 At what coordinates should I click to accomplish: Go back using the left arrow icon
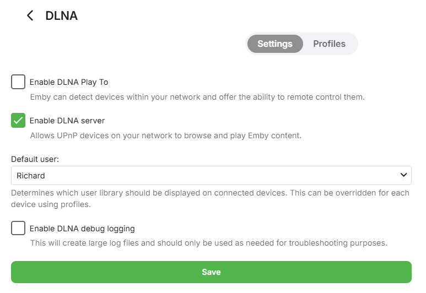(x=30, y=15)
